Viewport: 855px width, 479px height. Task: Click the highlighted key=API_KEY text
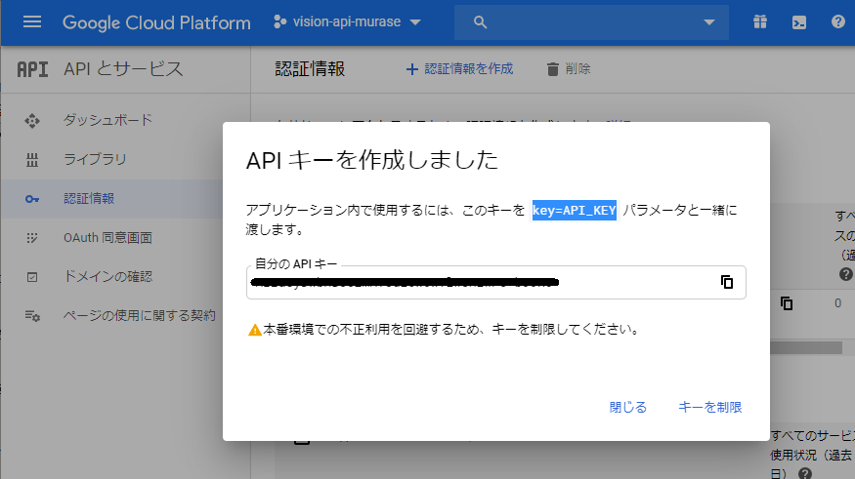pyautogui.click(x=575, y=210)
